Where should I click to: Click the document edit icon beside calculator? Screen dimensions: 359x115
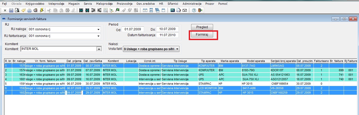tap(179, 11)
